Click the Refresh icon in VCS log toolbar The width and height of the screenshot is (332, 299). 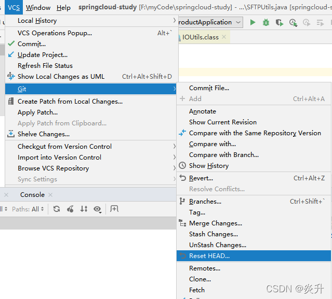57,209
